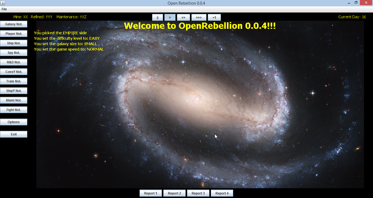View Report 3

[198, 193]
